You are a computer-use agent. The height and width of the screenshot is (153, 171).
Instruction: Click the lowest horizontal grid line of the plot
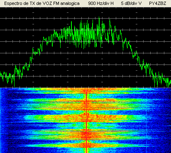[85, 76]
